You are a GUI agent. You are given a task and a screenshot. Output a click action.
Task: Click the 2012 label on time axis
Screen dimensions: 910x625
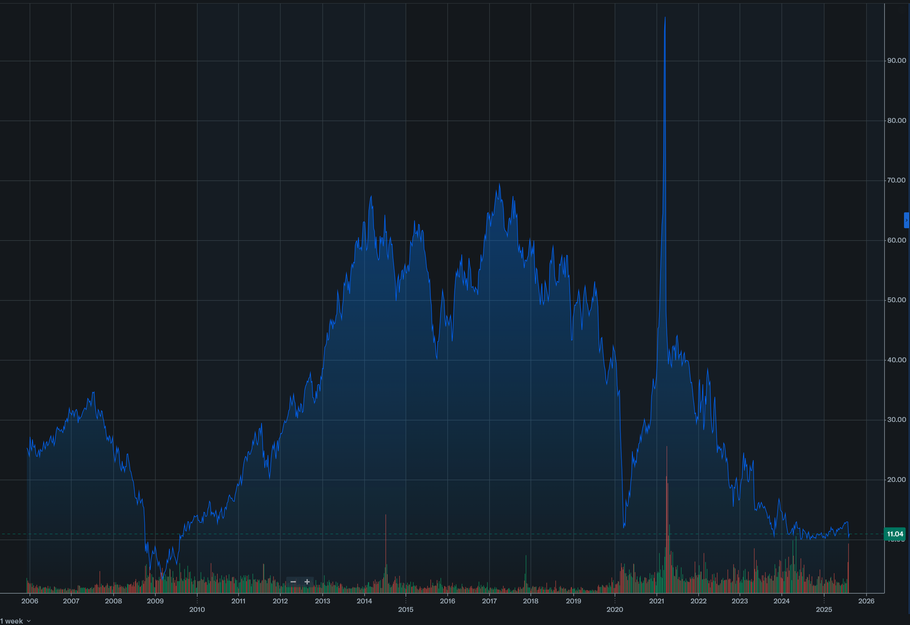tap(280, 601)
